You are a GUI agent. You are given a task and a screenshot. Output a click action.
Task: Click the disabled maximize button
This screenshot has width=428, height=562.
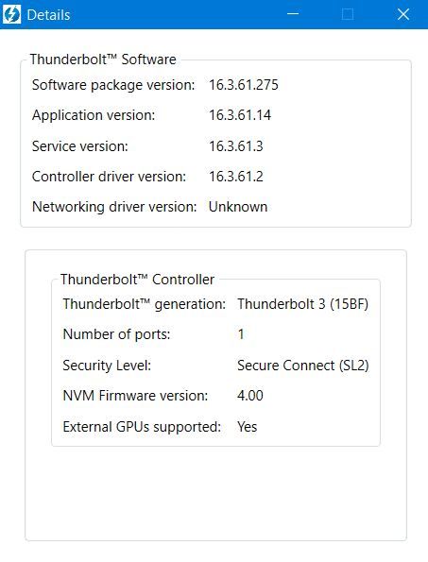click(348, 14)
